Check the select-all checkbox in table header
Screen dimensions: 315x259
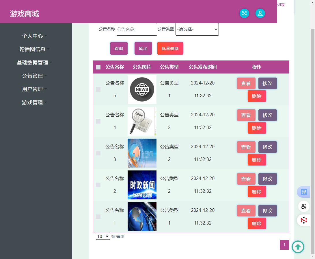pyautogui.click(x=98, y=67)
